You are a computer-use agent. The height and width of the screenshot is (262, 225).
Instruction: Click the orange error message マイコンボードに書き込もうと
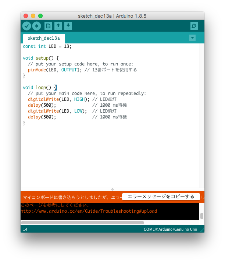[72, 197]
